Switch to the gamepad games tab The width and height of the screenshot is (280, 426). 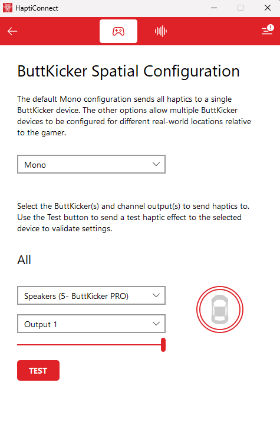tap(118, 31)
